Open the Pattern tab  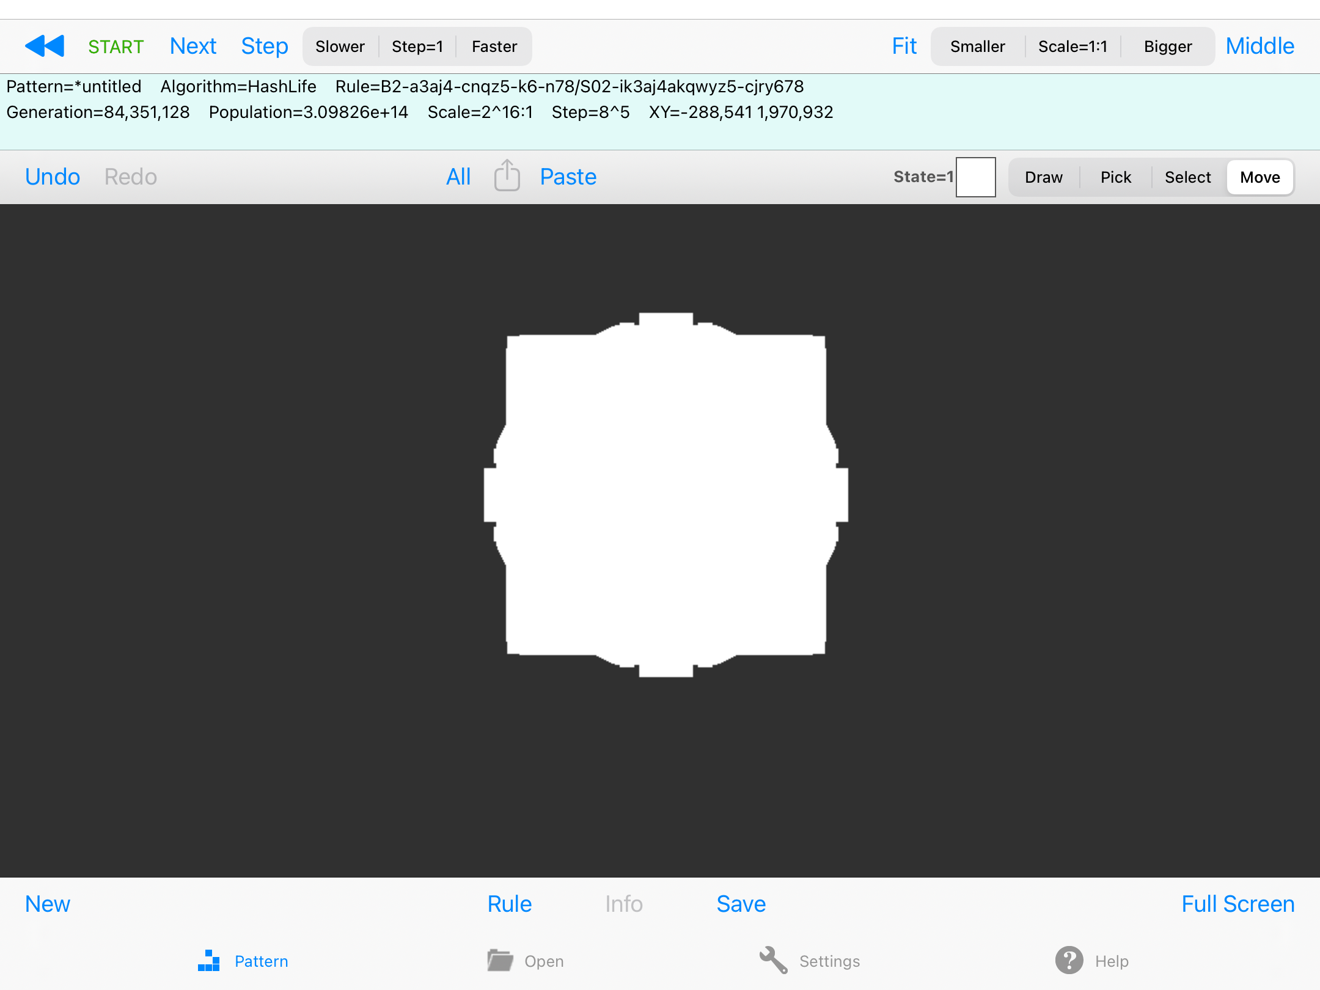[x=243, y=961]
